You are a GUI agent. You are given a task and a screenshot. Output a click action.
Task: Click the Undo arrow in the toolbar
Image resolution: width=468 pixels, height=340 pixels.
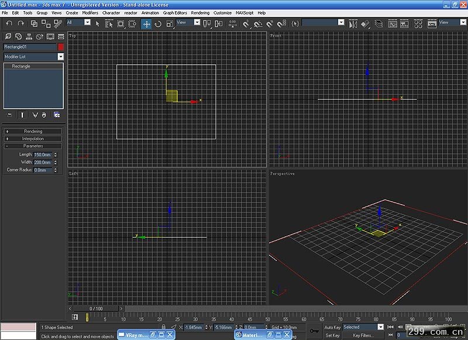pyautogui.click(x=9, y=23)
